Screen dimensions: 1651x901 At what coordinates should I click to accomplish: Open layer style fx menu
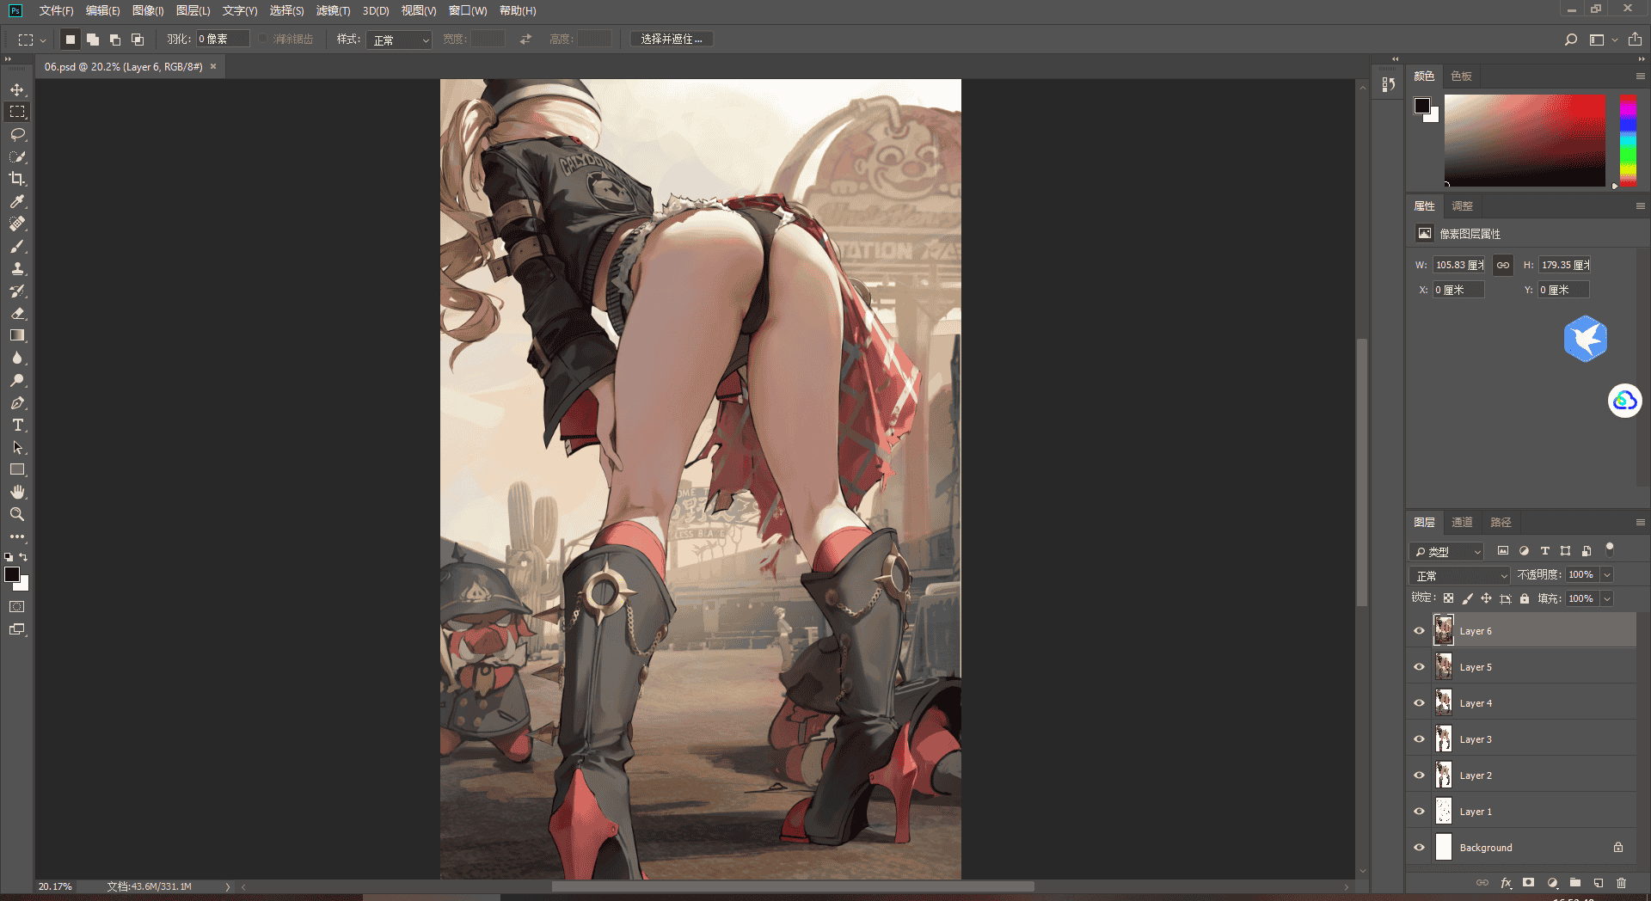coord(1506,883)
